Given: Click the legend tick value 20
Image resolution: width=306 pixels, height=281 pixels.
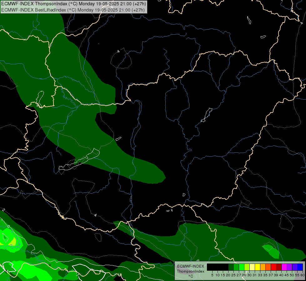Looking at the screenshot, I should tap(228, 275).
